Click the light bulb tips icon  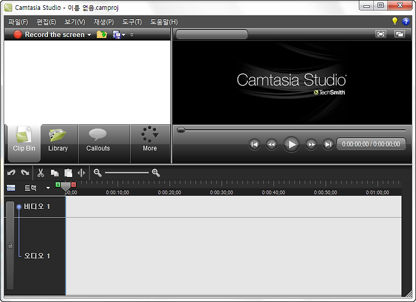[395, 21]
